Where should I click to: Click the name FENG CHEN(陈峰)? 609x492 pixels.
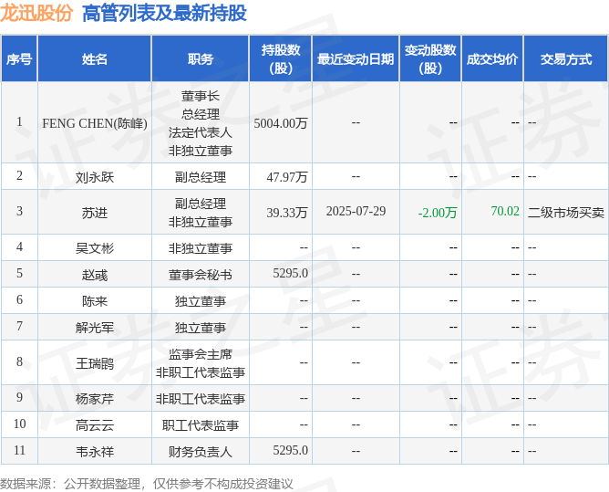click(95, 123)
